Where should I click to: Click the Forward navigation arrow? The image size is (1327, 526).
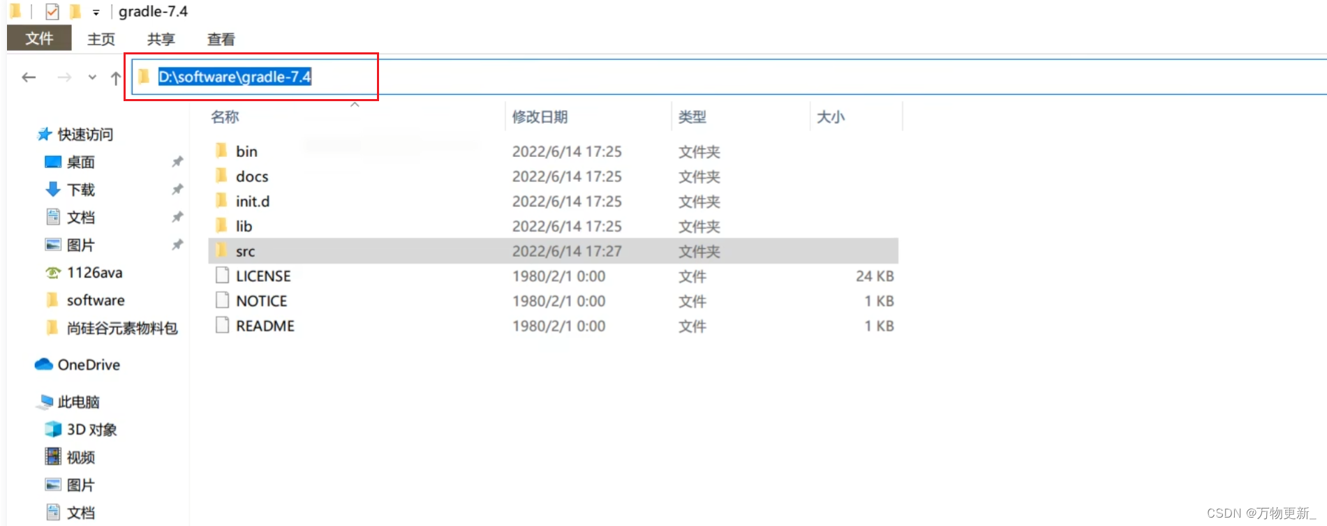point(64,77)
